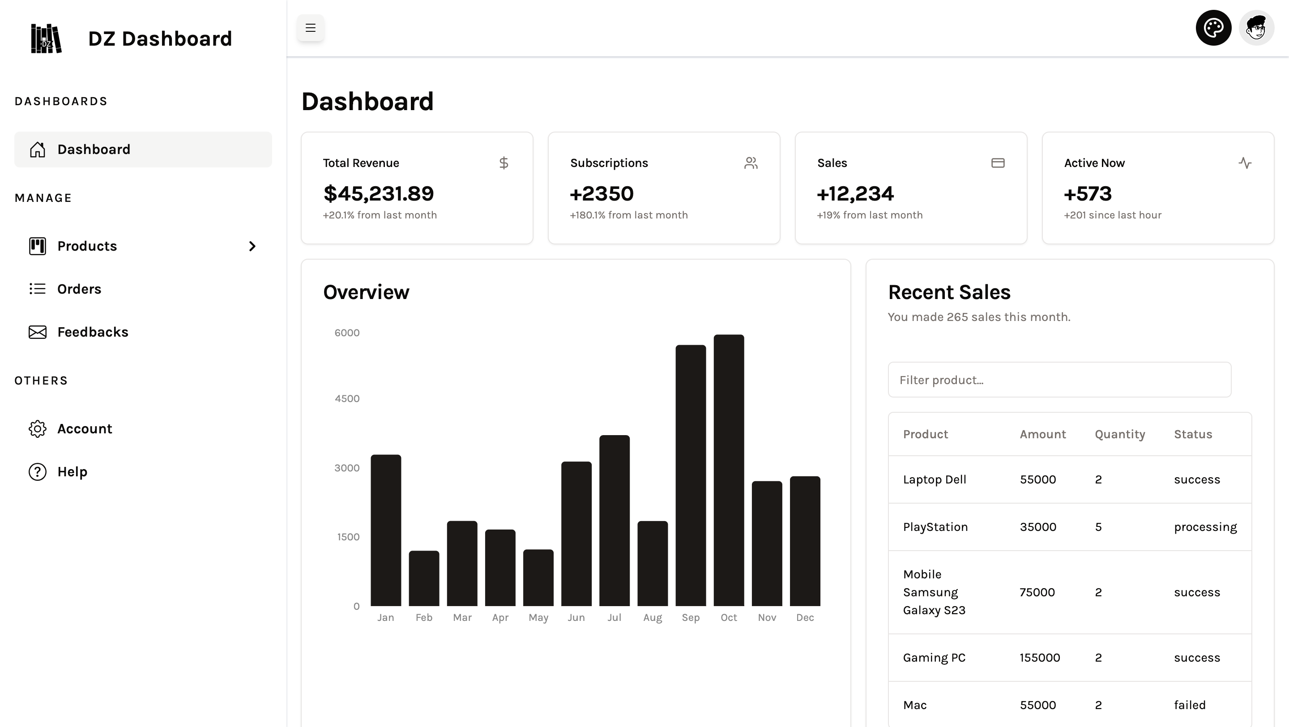Click the Products kanban icon
This screenshot has height=727, width=1289.
coord(38,246)
